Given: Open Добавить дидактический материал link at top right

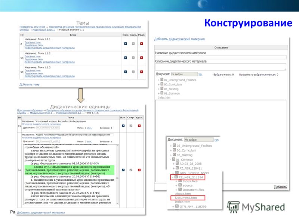Looking at the screenshot, I should 179,39.
